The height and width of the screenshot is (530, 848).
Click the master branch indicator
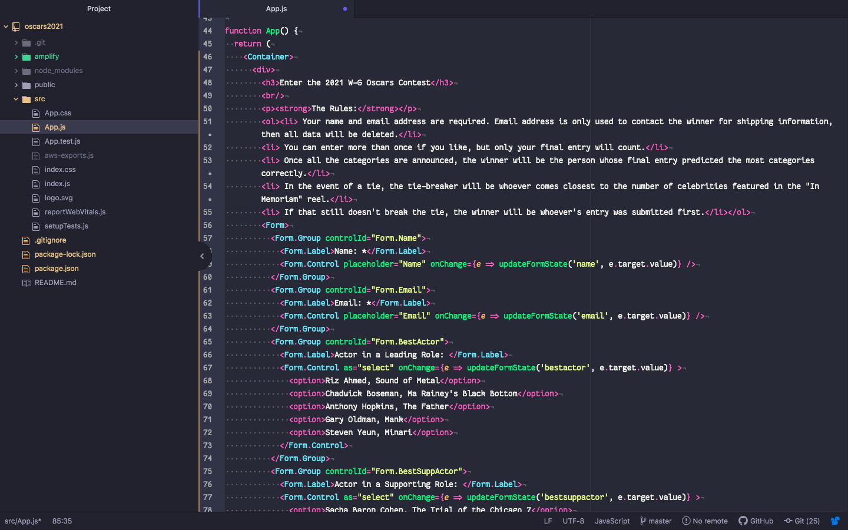pos(655,521)
